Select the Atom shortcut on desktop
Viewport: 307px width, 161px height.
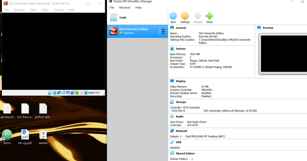click(7, 137)
